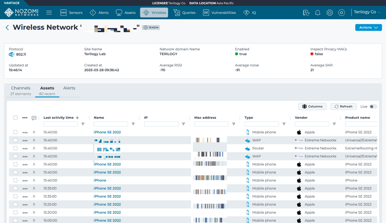Switch to the Channels tab
This screenshot has width=386, height=223.
pyautogui.click(x=21, y=91)
